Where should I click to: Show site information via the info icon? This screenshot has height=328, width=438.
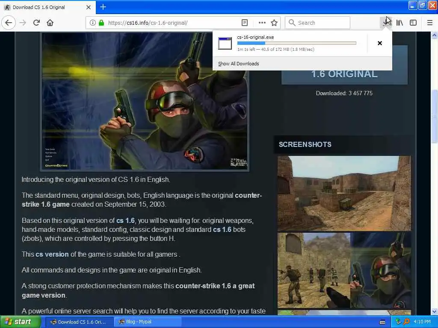tap(92, 23)
